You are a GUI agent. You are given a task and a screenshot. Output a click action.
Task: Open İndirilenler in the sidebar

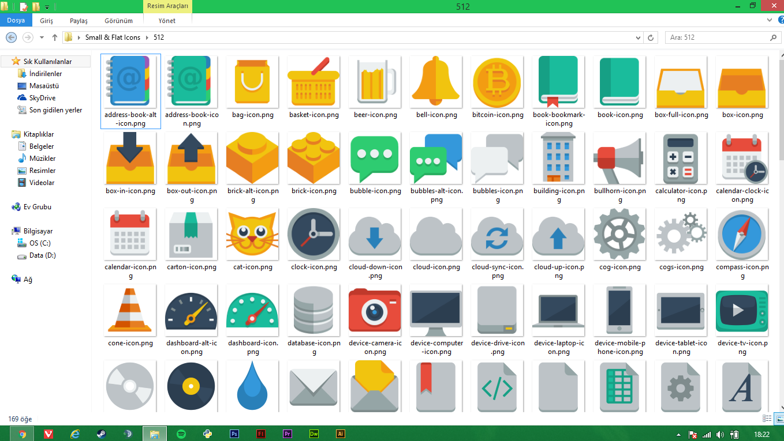(x=46, y=74)
